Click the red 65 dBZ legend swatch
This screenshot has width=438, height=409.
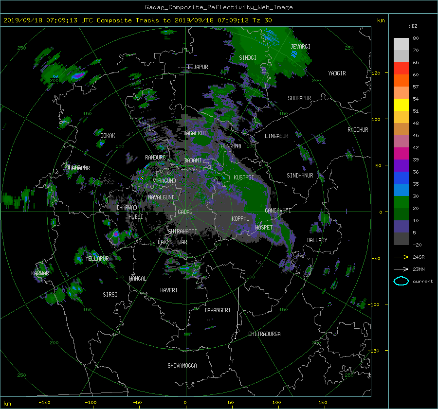401,68
